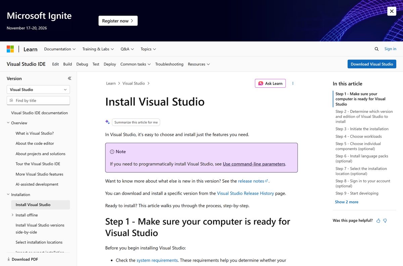Open Install Visual Studio versions side-by-side
The width and height of the screenshot is (403, 266).
point(40,229)
